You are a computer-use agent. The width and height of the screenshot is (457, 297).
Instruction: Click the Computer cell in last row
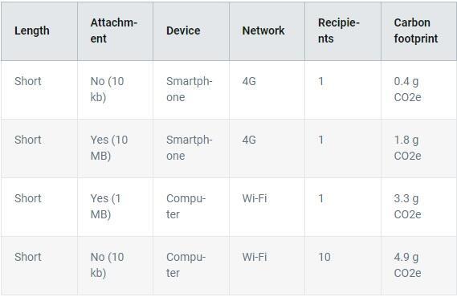[191, 266]
